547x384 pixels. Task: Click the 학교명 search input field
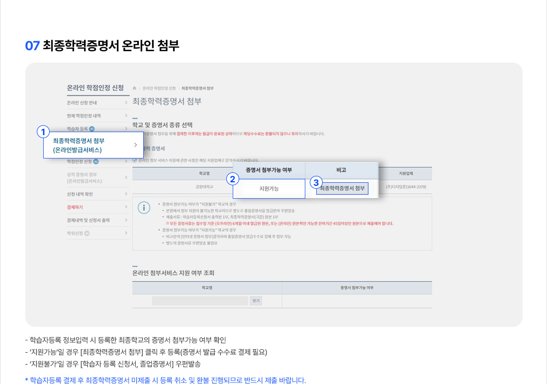click(200, 301)
